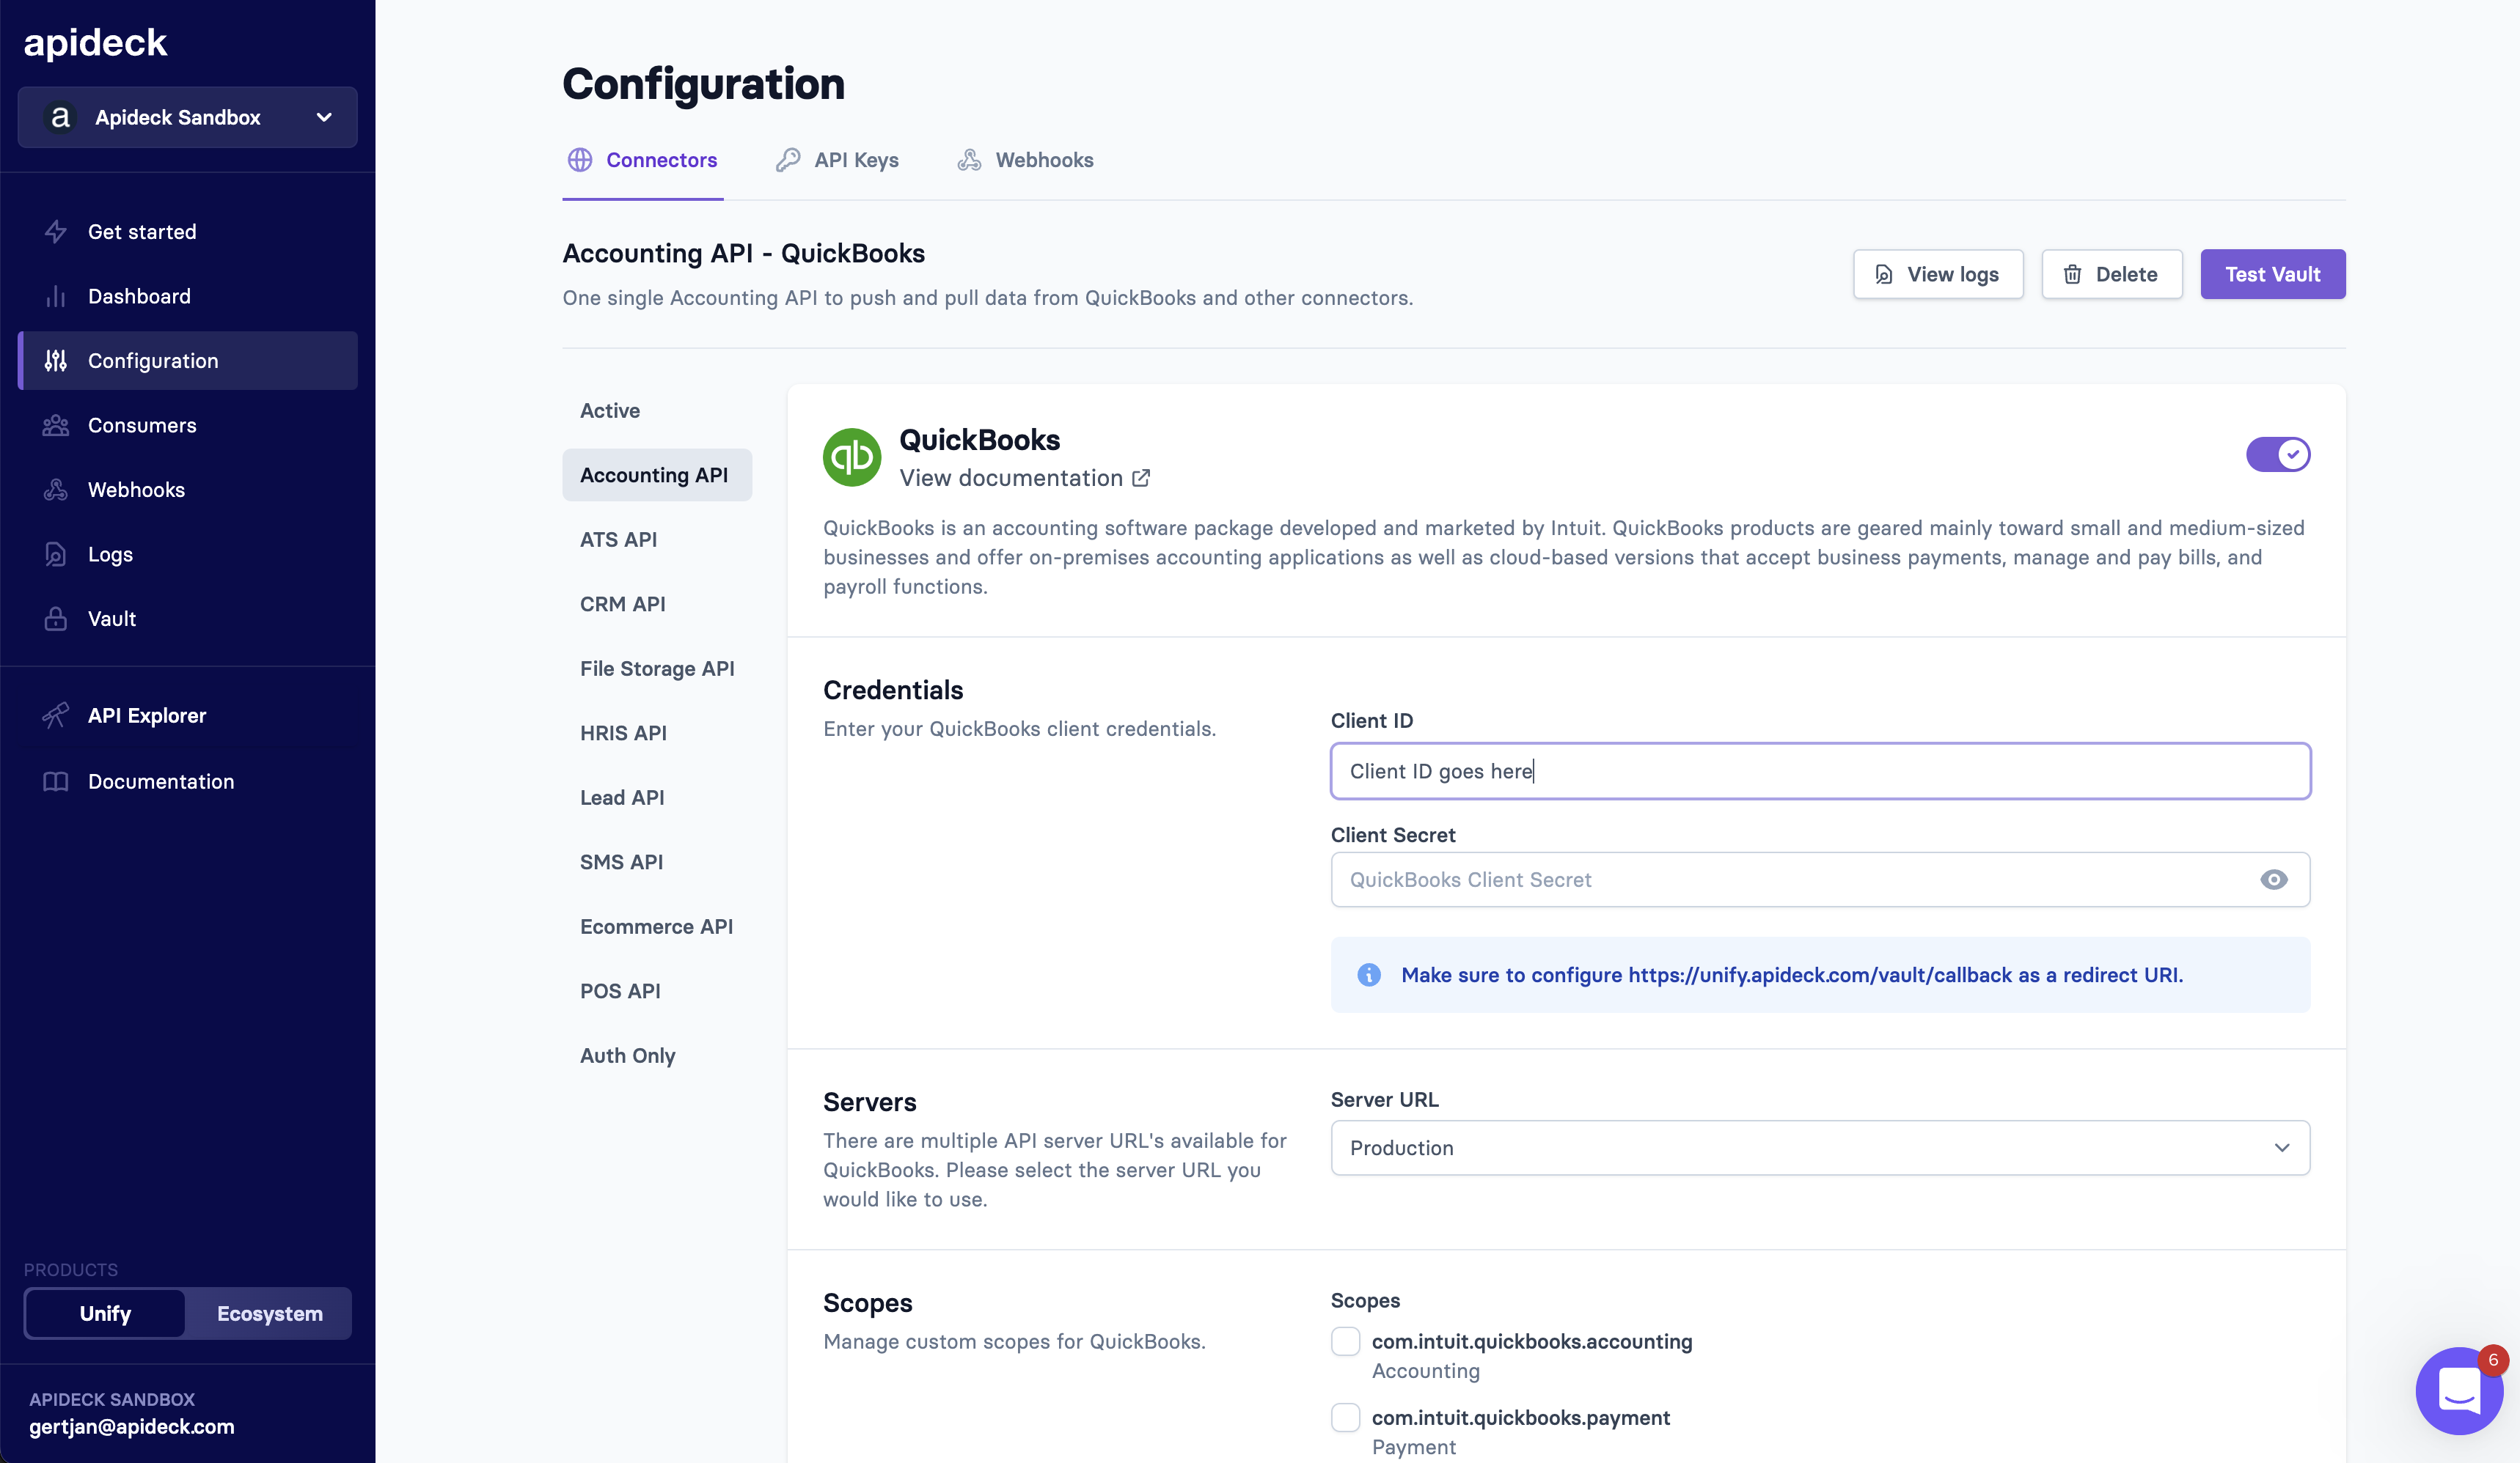Screen dimensions: 2520x1463
Task: Click the API Keys key icon
Action: click(788, 160)
